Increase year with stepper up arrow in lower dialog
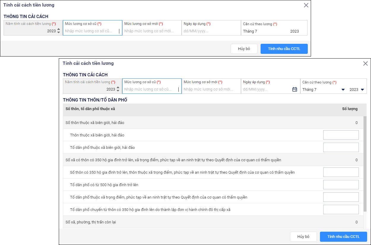The image size is (371, 245). [x=118, y=88]
